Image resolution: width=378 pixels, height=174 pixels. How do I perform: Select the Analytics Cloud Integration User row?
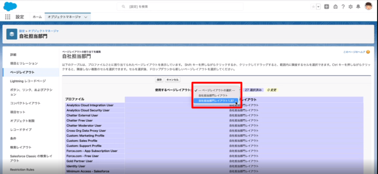(214, 105)
